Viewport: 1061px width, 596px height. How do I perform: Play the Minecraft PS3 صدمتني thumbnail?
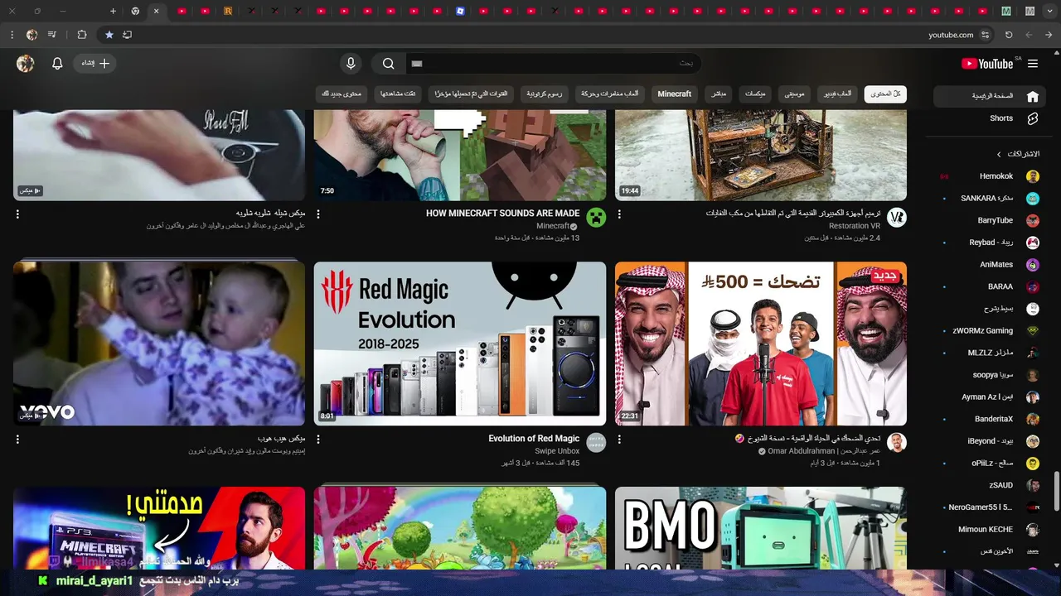tap(159, 528)
